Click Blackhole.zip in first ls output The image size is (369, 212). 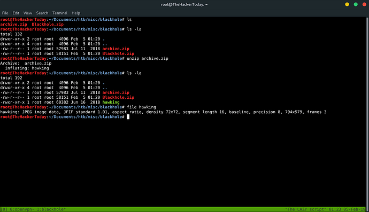[48, 24]
